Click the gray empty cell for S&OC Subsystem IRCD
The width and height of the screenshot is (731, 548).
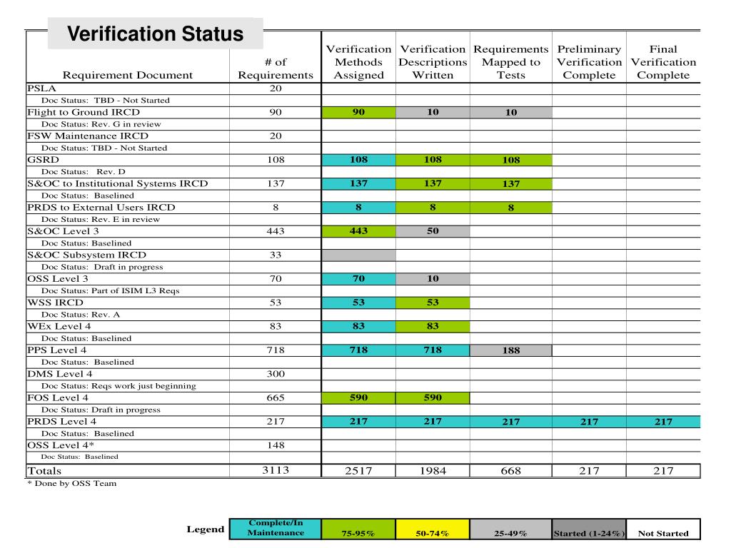click(358, 255)
